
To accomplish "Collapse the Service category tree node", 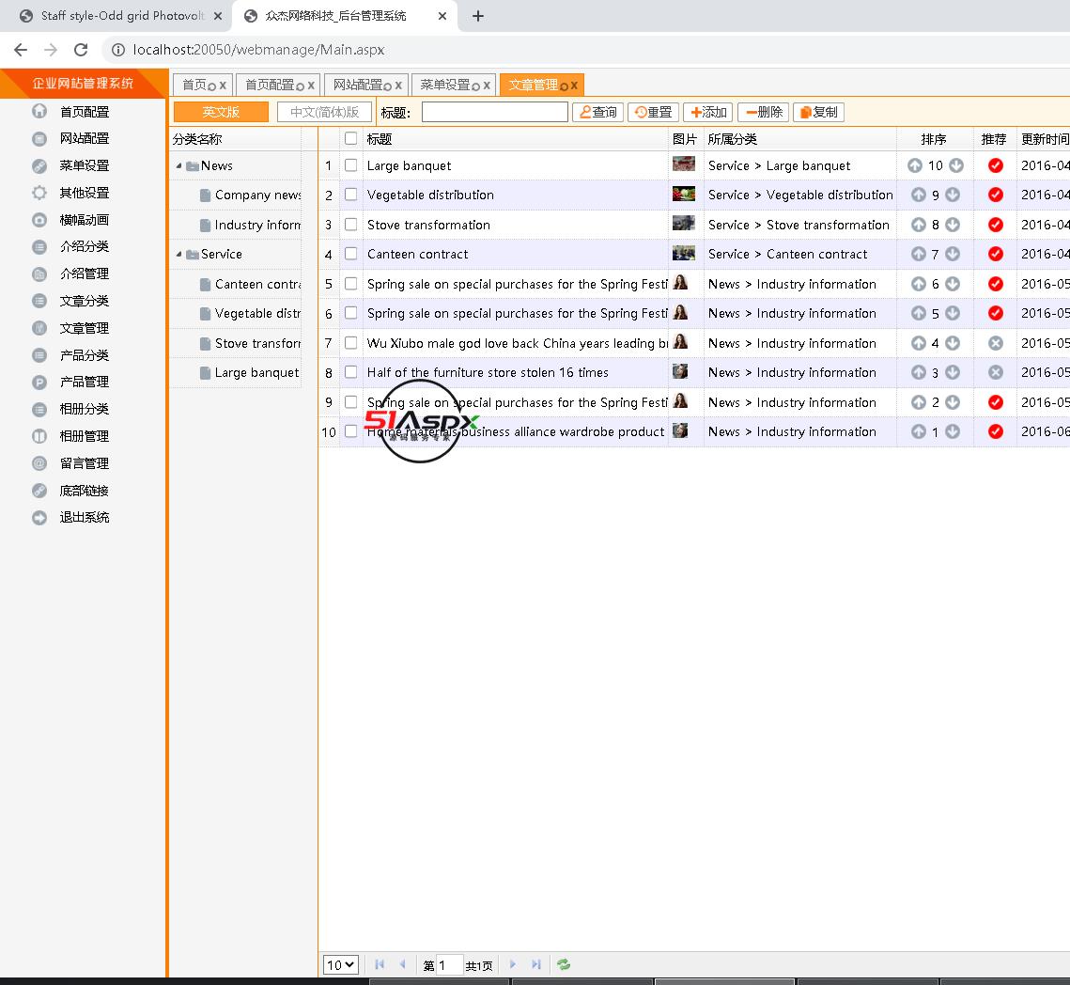I will pyautogui.click(x=179, y=254).
